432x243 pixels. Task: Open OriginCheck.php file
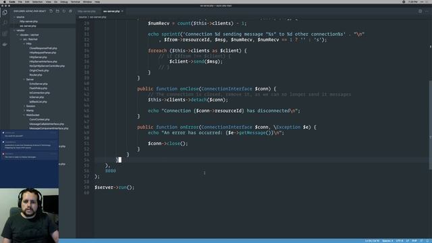pos(39,70)
